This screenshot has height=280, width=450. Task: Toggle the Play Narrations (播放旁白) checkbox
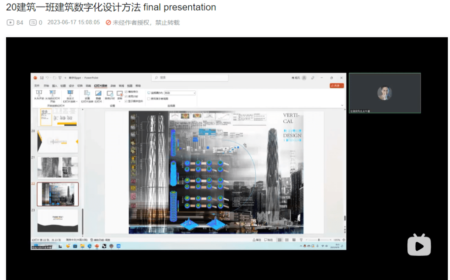(126, 92)
